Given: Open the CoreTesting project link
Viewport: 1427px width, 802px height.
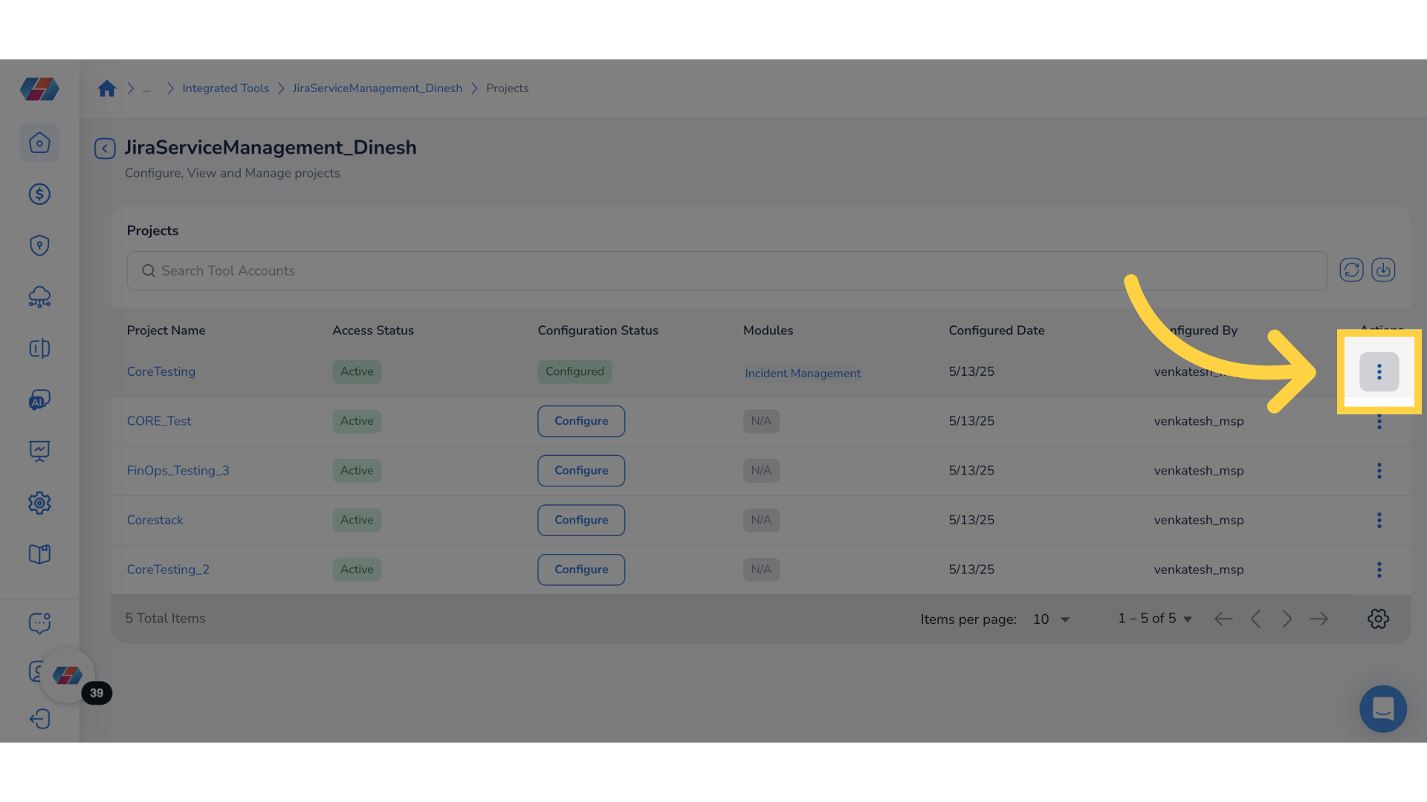Looking at the screenshot, I should click(x=161, y=371).
